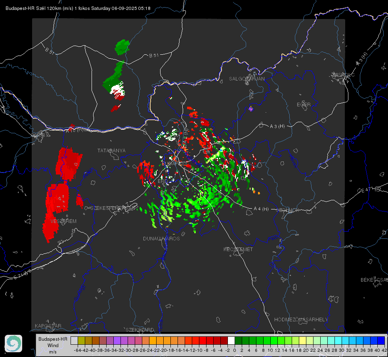Image resolution: width=388 pixels, height=357 pixels.
Task: Click the 'SALGÓTARJÁN' city label
Action: click(x=247, y=79)
